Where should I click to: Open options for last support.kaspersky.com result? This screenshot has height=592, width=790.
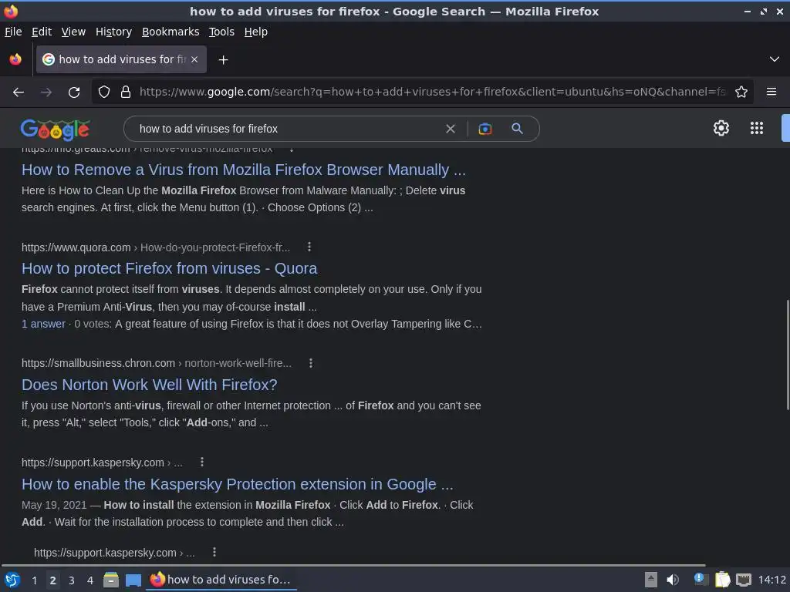(x=214, y=552)
